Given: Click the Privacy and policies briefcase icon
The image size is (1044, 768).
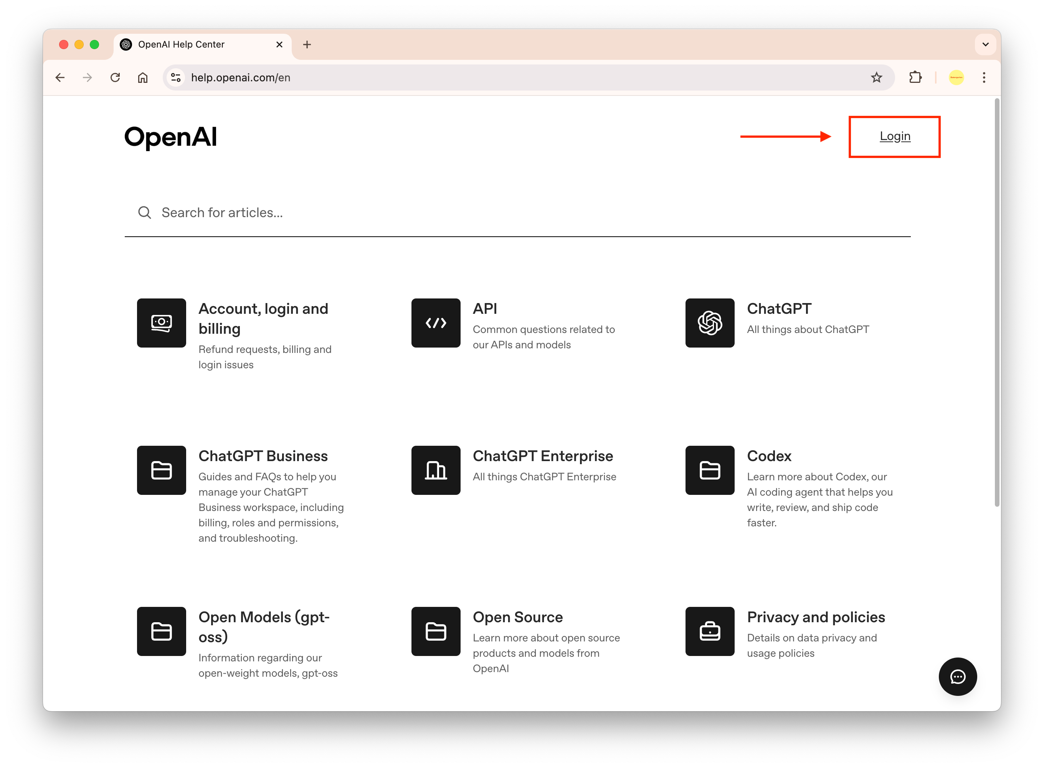Looking at the screenshot, I should [709, 631].
